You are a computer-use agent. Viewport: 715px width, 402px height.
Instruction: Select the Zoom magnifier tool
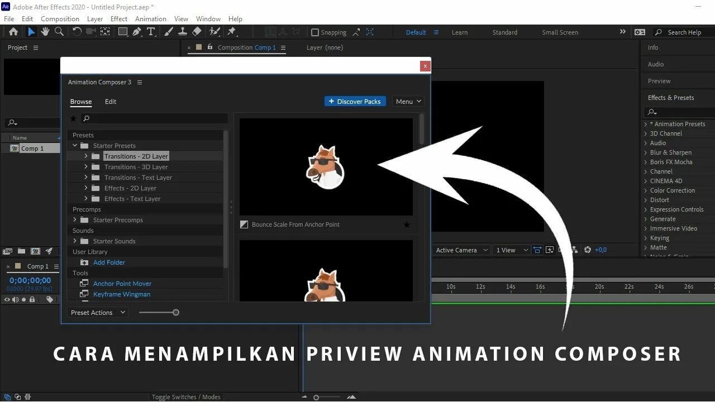59,32
